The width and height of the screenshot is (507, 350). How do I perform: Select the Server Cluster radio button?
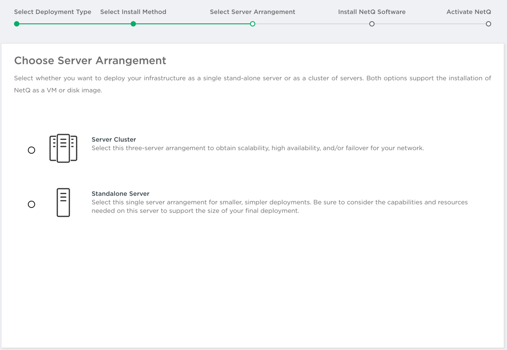[x=31, y=150]
